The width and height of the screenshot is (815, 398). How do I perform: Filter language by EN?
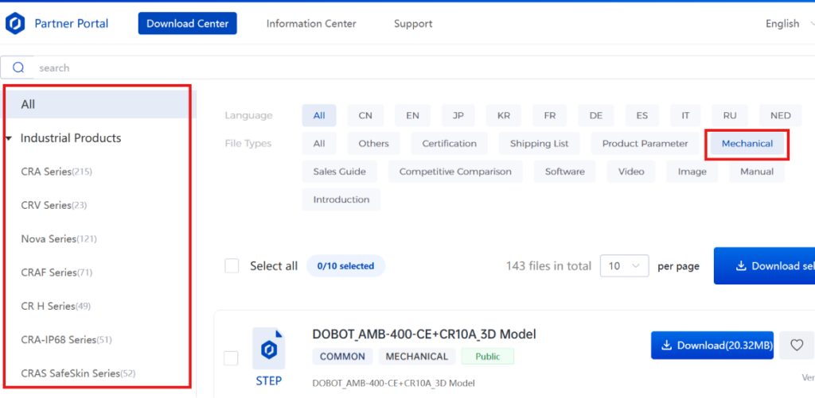coord(413,115)
